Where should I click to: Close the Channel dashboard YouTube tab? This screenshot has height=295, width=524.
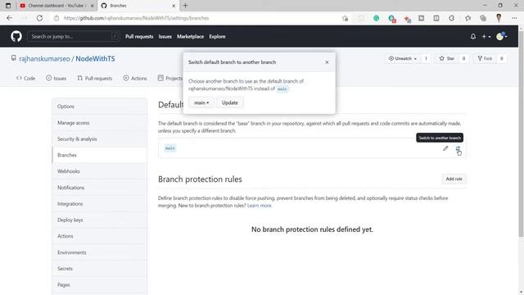pos(93,6)
